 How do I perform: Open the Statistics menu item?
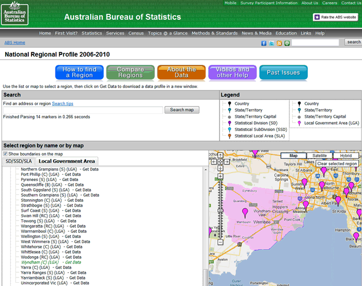point(92,33)
